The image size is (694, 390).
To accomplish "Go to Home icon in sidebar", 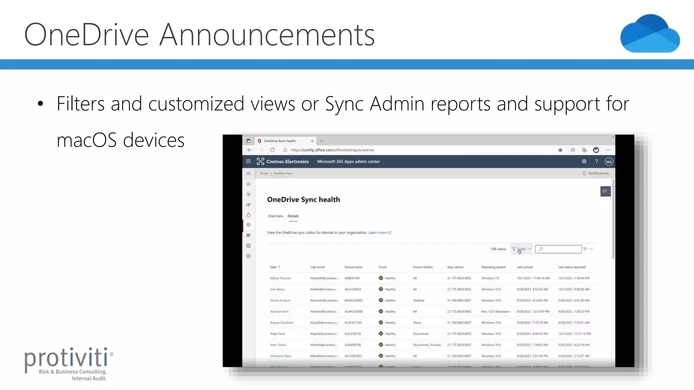I will click(x=248, y=184).
